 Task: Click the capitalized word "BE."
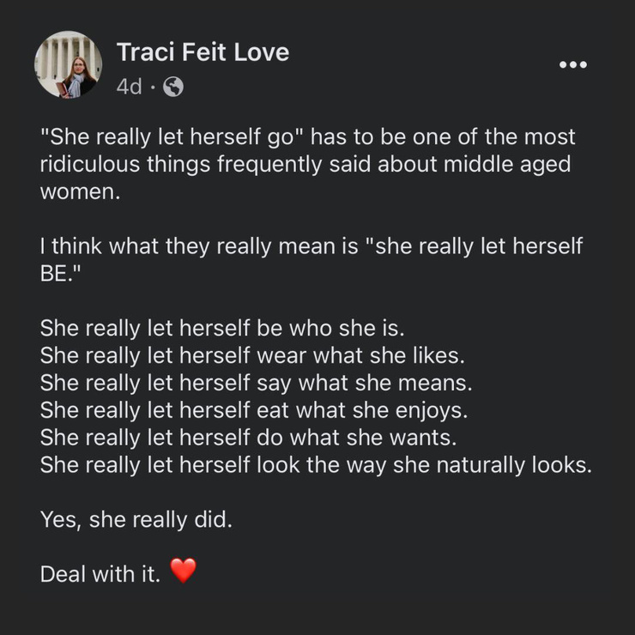[61, 274]
